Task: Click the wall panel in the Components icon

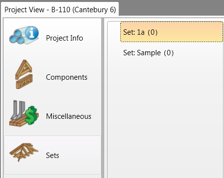Action: point(24,82)
